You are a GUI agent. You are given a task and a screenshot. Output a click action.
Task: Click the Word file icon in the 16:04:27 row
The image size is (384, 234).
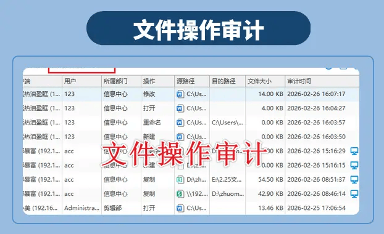point(180,108)
